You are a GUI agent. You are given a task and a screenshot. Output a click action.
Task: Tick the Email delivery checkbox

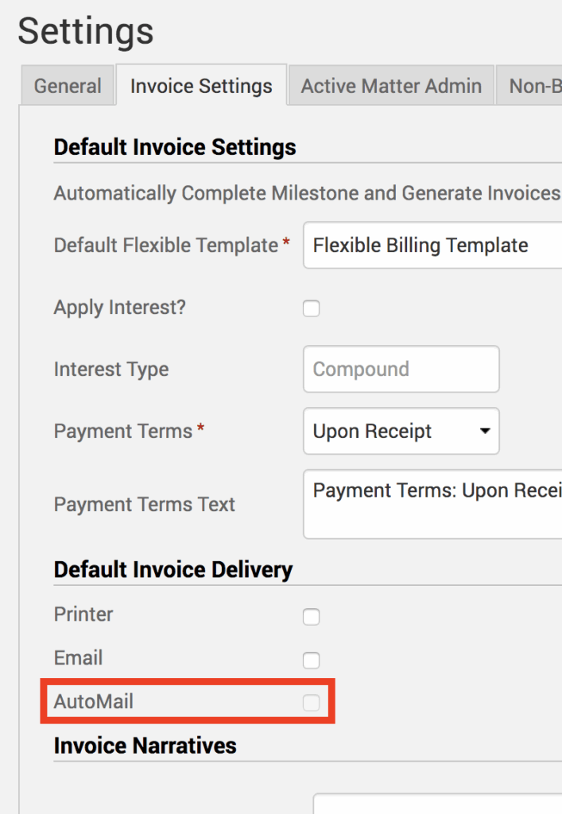(x=312, y=661)
